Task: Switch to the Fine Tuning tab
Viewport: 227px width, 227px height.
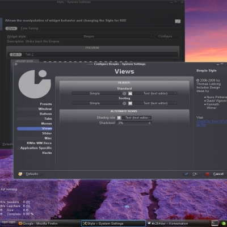Action: (30, 28)
